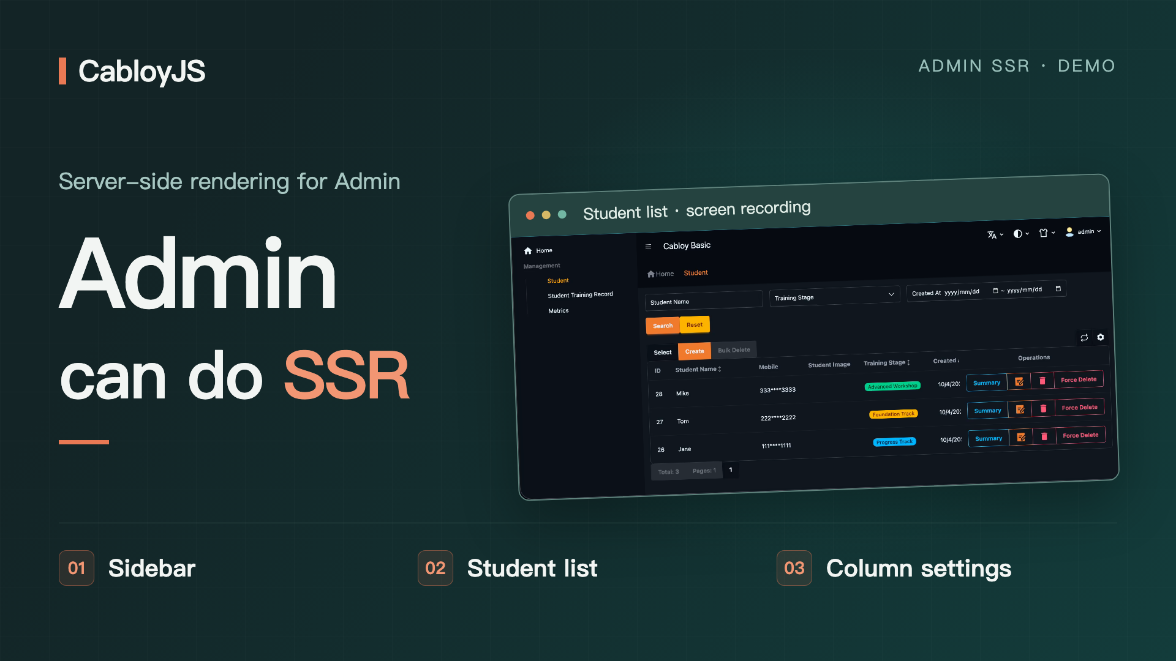Click student name Tom
The image size is (1176, 661).
683,422
